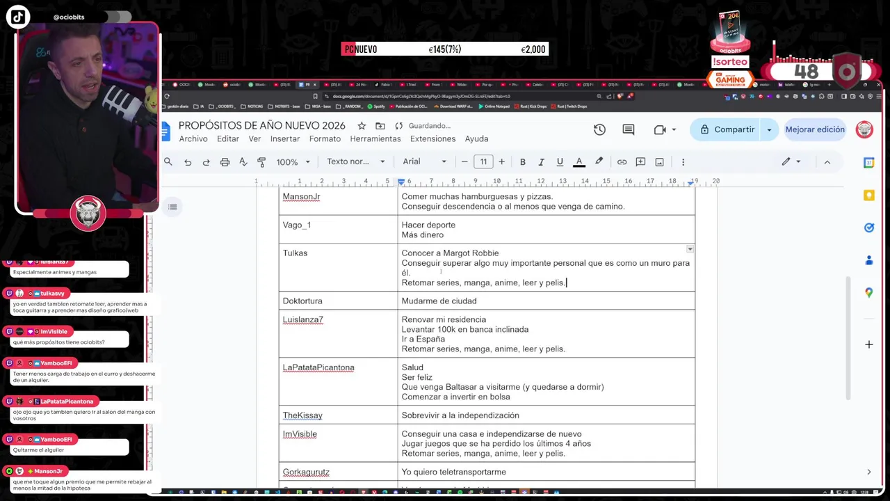
Task: Open the Google account avatar
Action: [x=864, y=129]
